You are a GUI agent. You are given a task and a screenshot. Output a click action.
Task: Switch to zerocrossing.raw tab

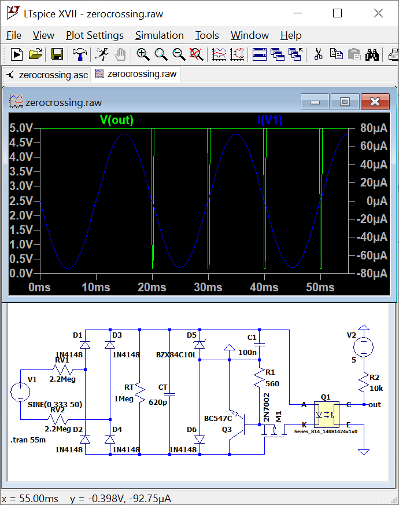coord(136,74)
